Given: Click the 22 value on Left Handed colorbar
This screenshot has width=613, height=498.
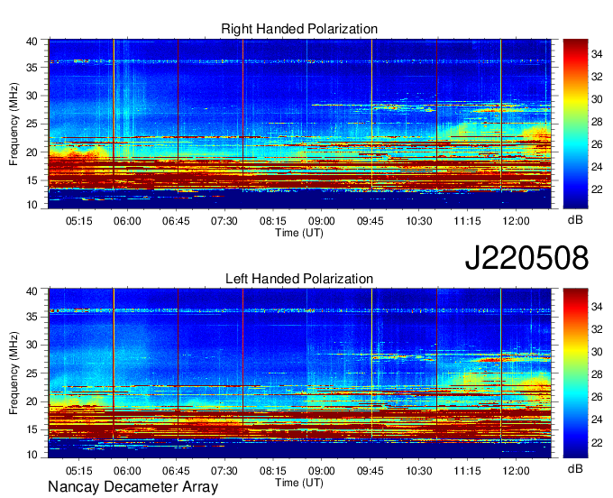Looking at the screenshot, I should (x=597, y=442).
